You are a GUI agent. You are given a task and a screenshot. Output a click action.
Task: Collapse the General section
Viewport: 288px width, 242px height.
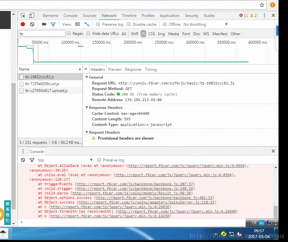pos(87,77)
